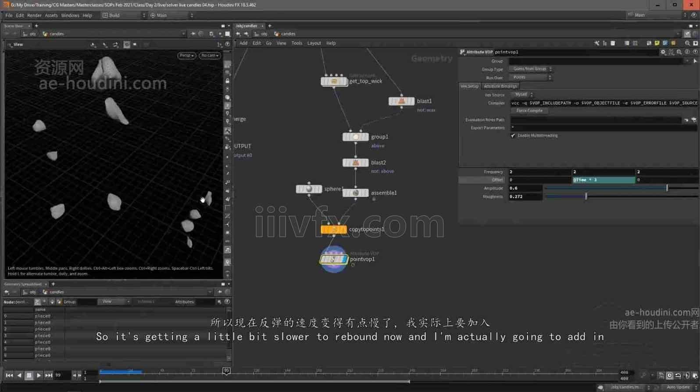This screenshot has width=700, height=392.
Task: Switch to the Attribute Bindings tab
Action: [x=500, y=86]
